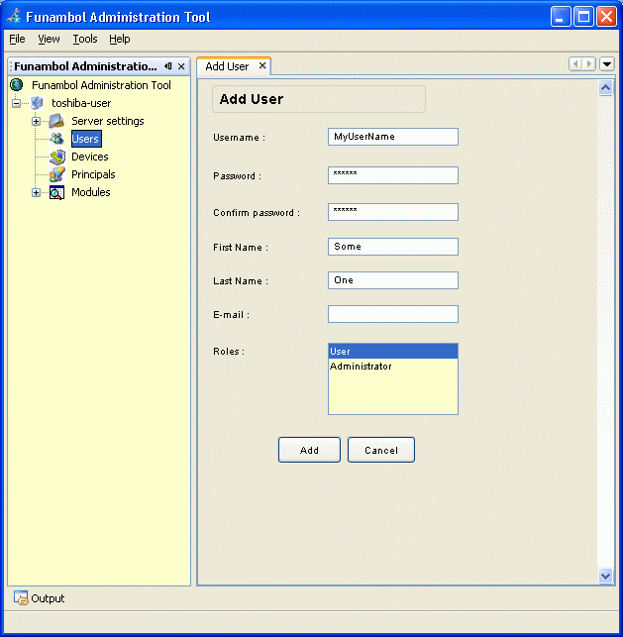The height and width of the screenshot is (637, 623).
Task: Open the Help menu
Action: pyautogui.click(x=120, y=39)
